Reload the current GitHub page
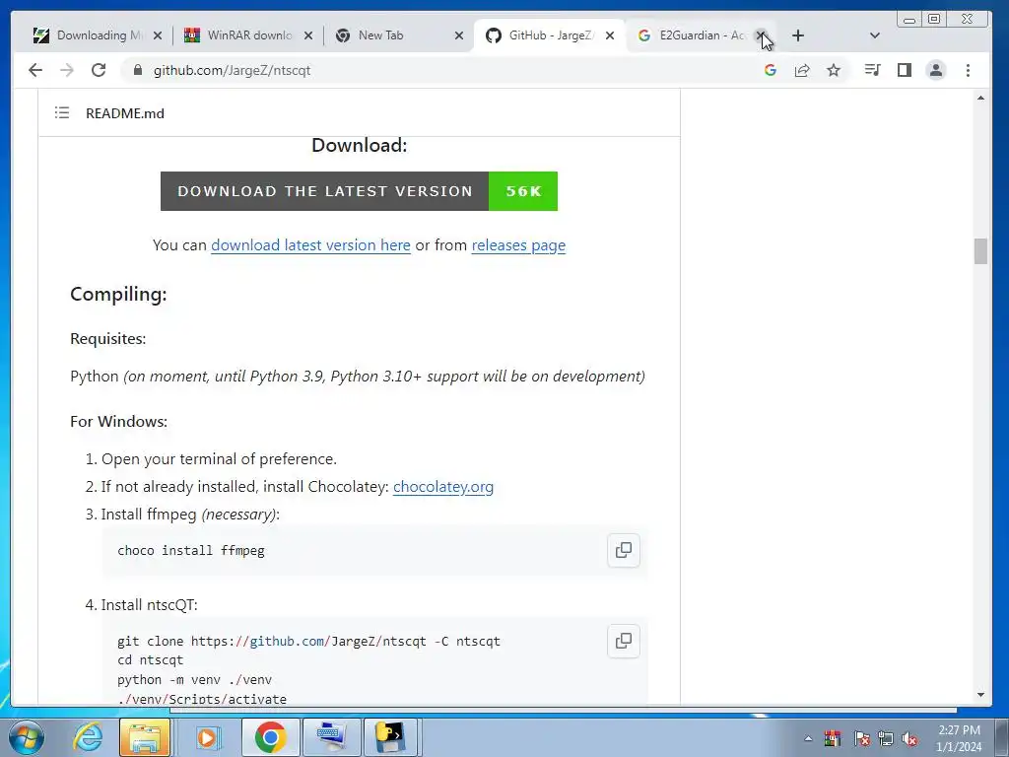 [99, 70]
